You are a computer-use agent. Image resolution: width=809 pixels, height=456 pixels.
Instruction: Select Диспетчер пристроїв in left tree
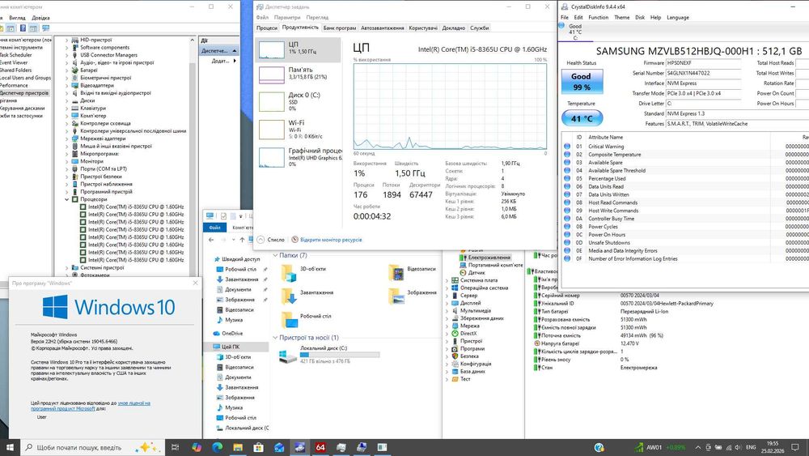pos(24,93)
